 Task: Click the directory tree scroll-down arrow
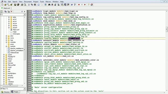[x=24, y=84]
